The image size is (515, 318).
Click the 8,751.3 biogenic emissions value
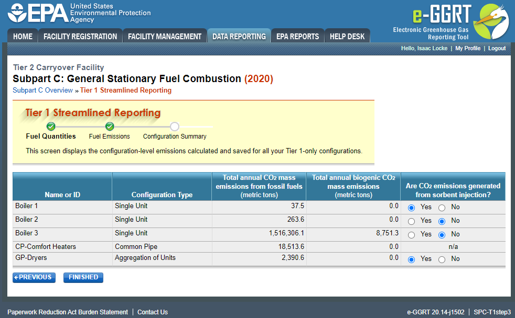387,233
